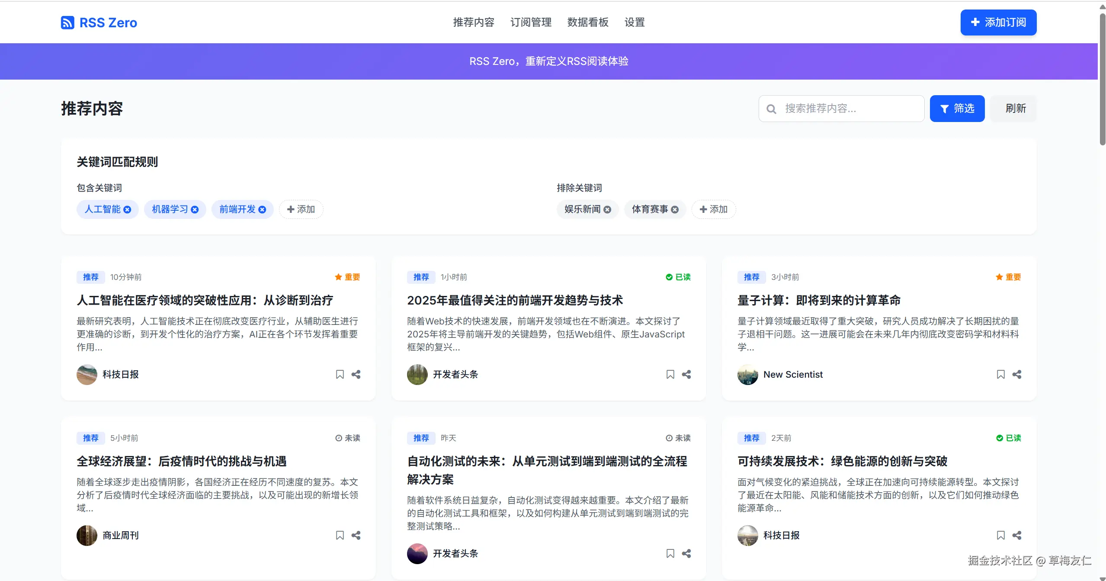Remove the 体育赛事 exclude keyword

coord(675,209)
